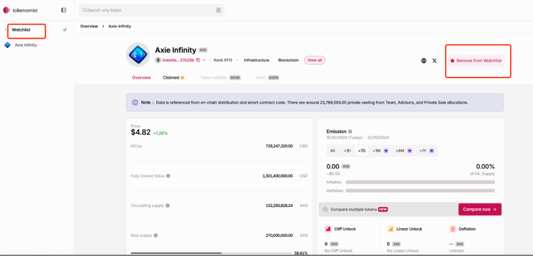Select the Alert tab
The height and width of the screenshot is (256, 533).
pyautogui.click(x=268, y=77)
